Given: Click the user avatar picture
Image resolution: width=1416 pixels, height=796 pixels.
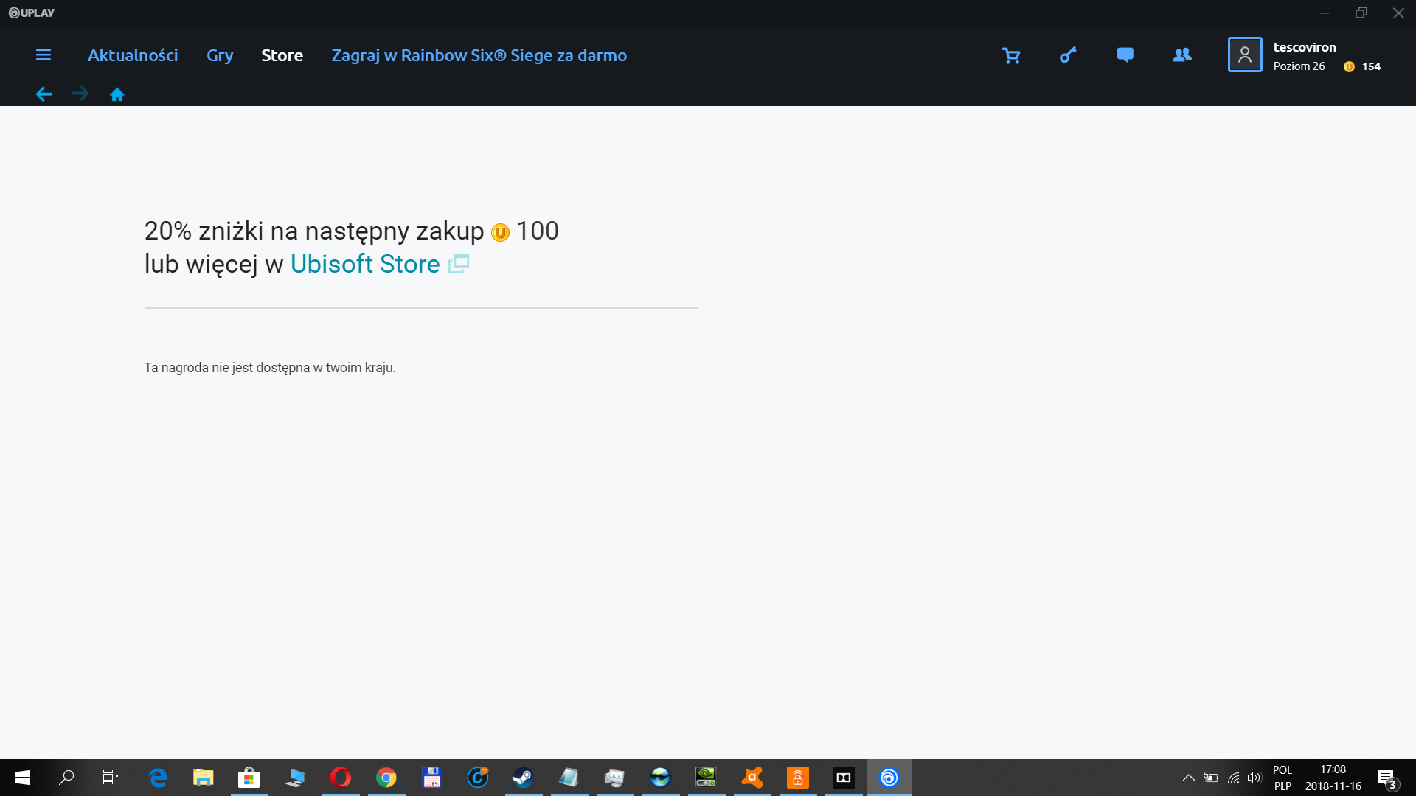Looking at the screenshot, I should point(1245,55).
